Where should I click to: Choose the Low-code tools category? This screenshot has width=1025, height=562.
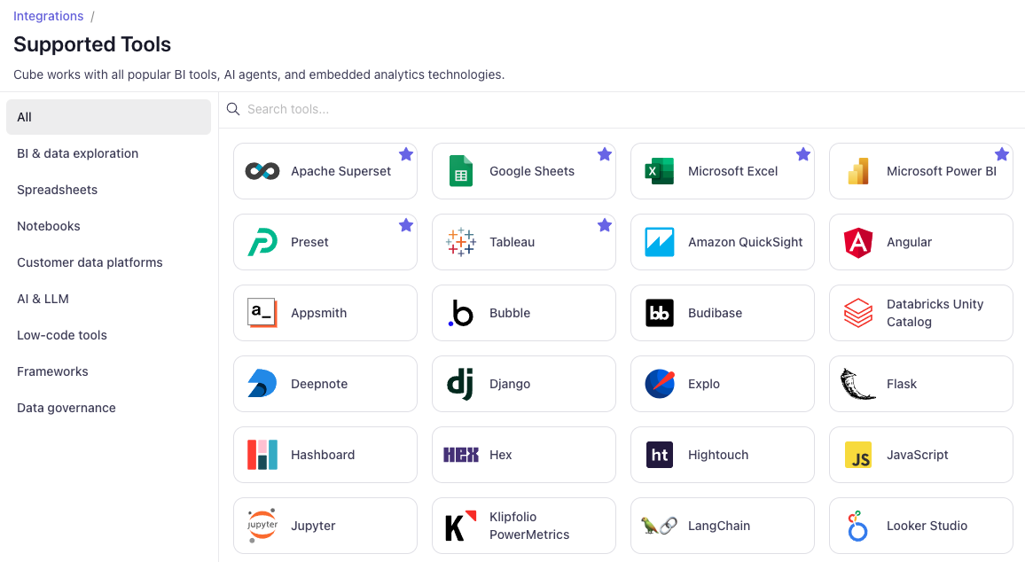[x=108, y=335]
